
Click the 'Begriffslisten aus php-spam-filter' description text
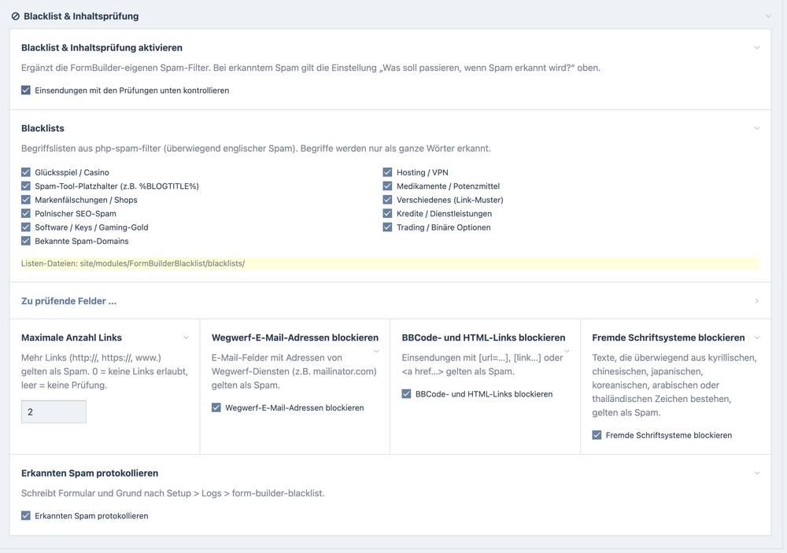tap(256, 149)
